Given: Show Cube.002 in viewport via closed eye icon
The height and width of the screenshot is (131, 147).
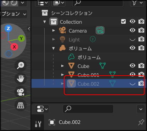Looking at the screenshot, I should [x=132, y=84].
